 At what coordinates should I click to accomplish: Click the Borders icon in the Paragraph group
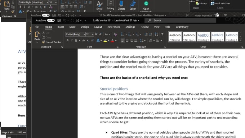click(158, 41)
